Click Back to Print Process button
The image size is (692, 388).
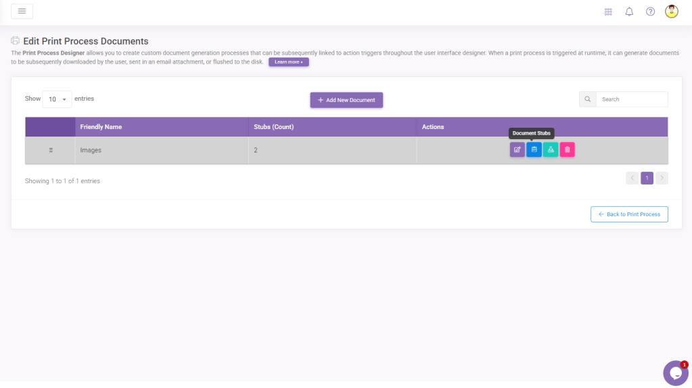tap(629, 214)
